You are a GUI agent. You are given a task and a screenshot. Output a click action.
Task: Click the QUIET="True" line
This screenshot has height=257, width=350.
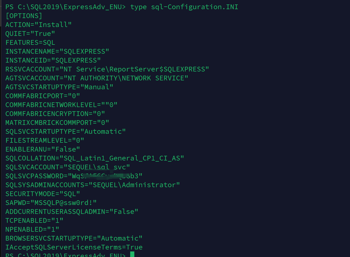click(30, 34)
